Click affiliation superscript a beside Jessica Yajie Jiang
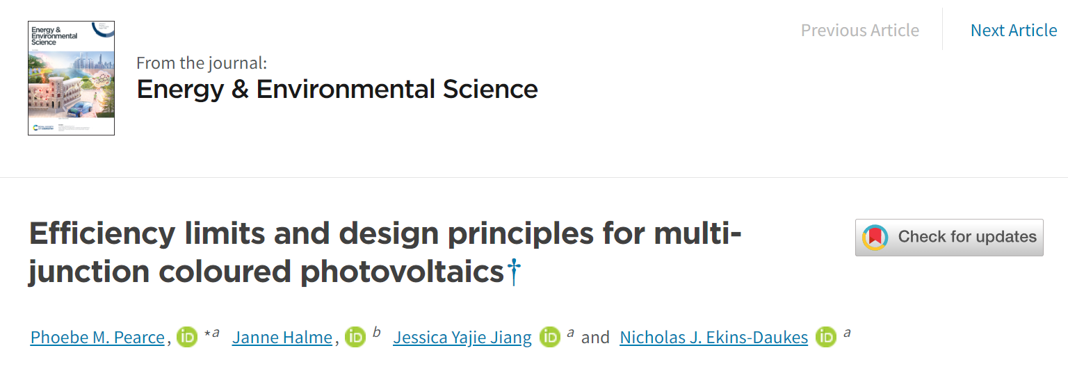 [570, 333]
